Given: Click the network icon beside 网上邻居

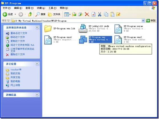Looking at the screenshot, I should coord(7,85).
